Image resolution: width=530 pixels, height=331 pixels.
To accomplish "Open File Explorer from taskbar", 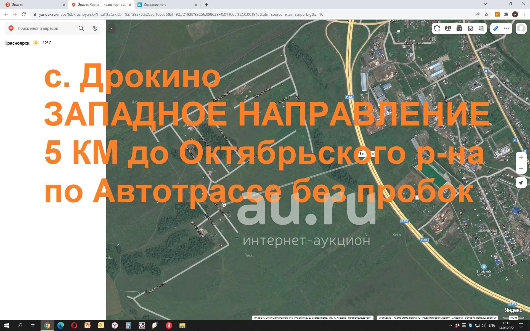I will coord(182,325).
